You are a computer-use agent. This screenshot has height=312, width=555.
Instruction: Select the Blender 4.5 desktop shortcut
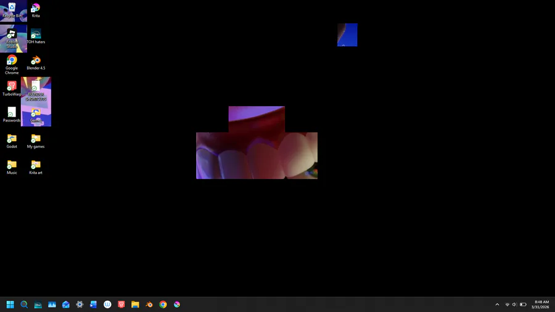coord(36,63)
